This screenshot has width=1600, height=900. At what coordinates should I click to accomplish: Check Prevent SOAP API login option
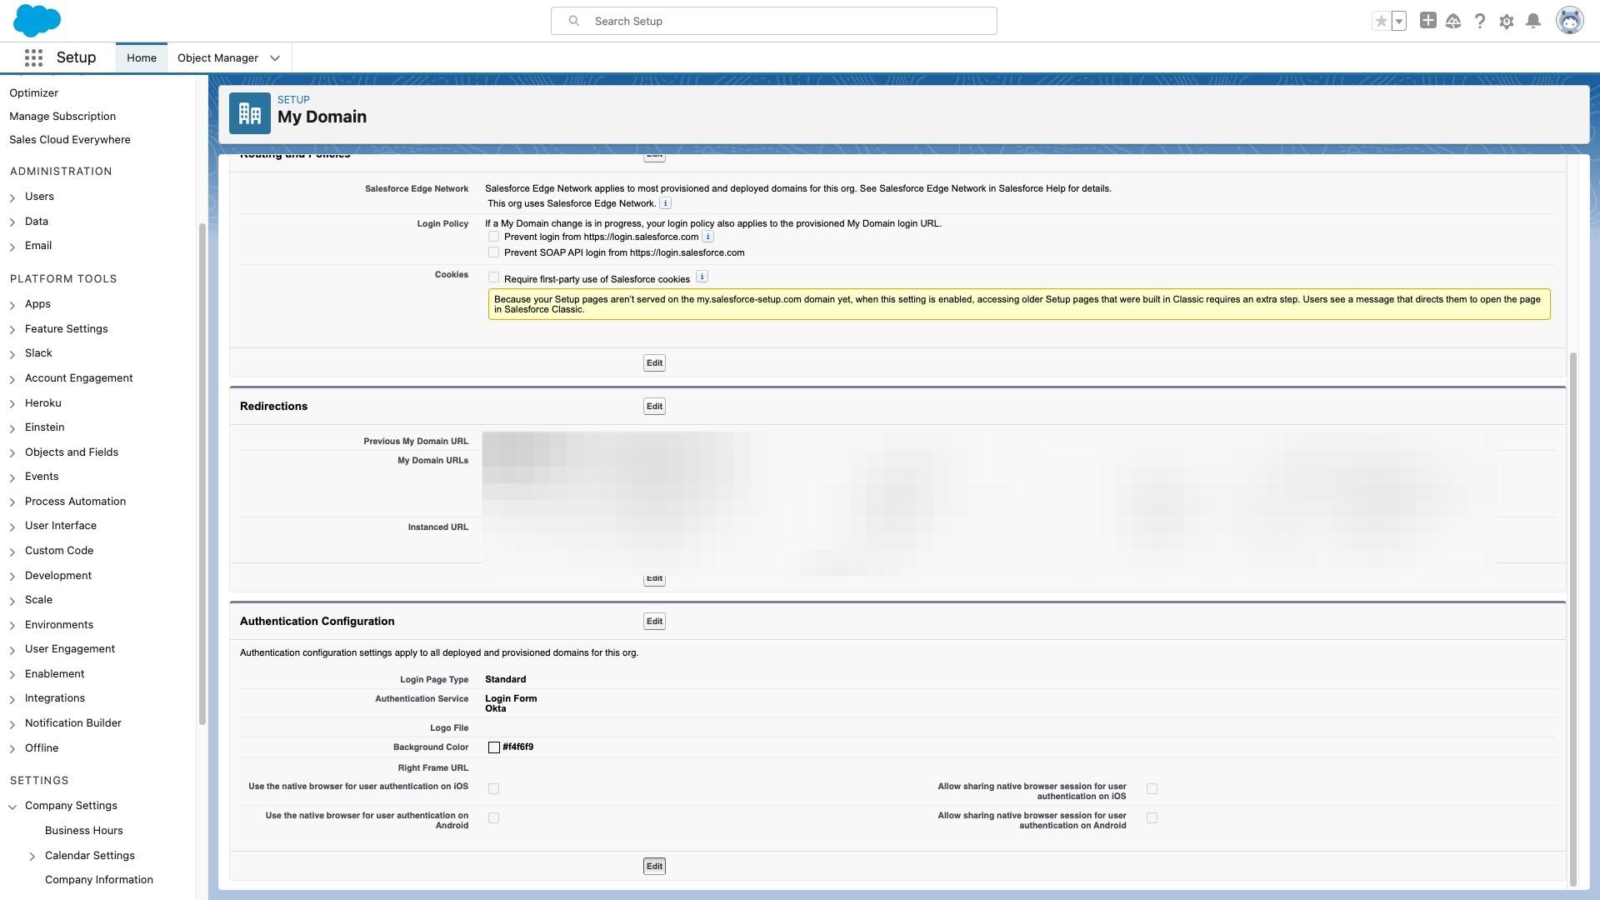tap(493, 252)
